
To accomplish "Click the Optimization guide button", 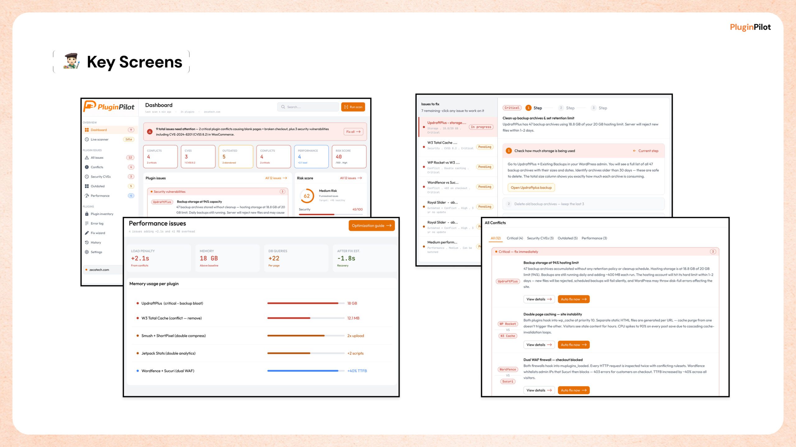I will [x=372, y=226].
